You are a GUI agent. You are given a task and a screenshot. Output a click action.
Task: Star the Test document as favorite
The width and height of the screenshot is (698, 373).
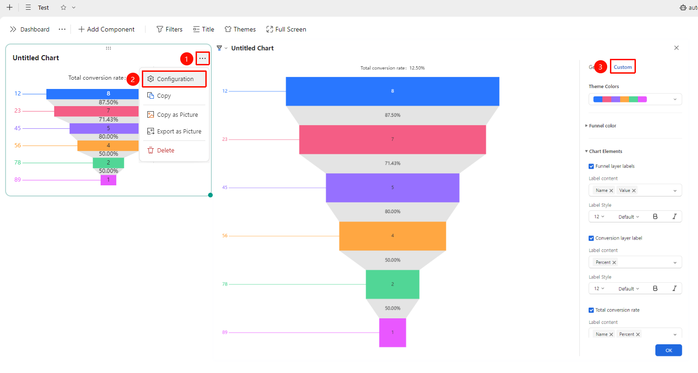[63, 7]
